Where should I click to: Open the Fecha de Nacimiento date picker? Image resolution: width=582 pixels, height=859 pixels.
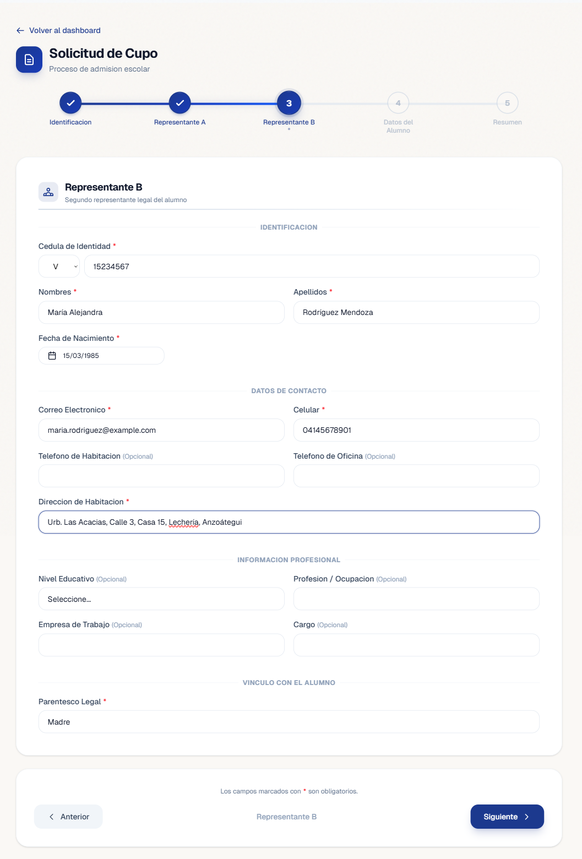tap(101, 356)
